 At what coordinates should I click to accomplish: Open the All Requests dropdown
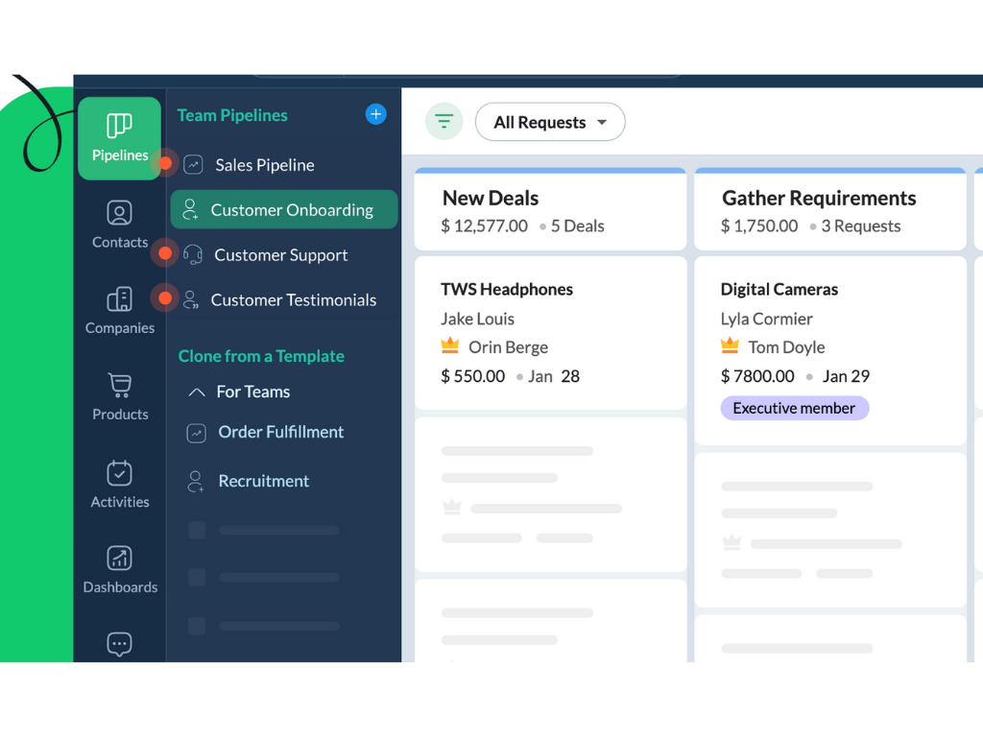coord(550,122)
